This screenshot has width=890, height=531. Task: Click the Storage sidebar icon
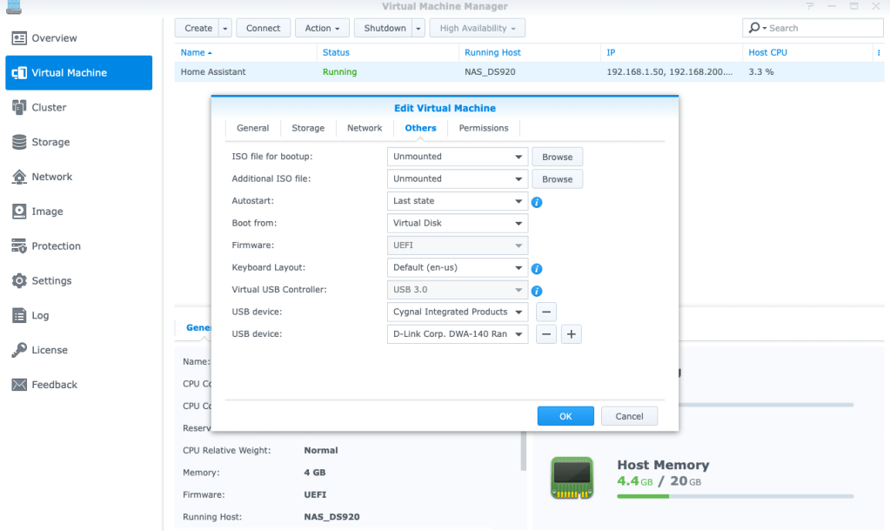coord(19,142)
